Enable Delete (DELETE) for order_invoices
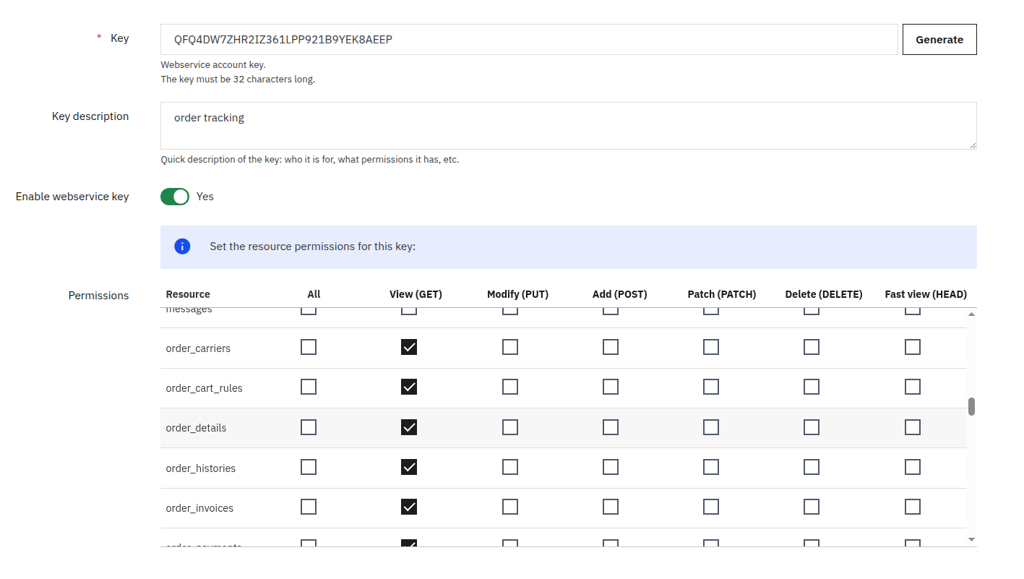This screenshot has width=1024, height=579. pyautogui.click(x=812, y=507)
